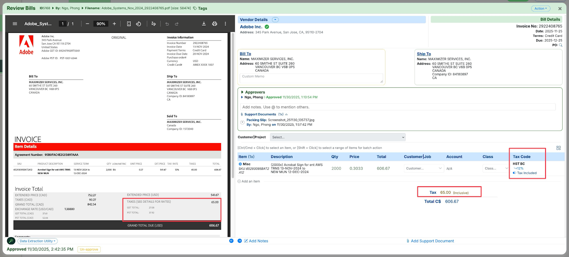
Task: Click the Invoice No 2922408765 text
Action: pos(539,26)
